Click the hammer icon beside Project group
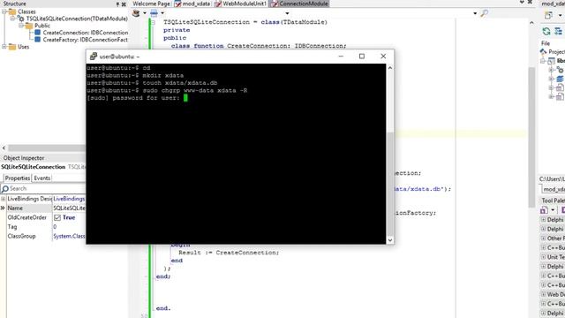Image resolution: width=565 pixels, height=318 pixels. coord(544,51)
